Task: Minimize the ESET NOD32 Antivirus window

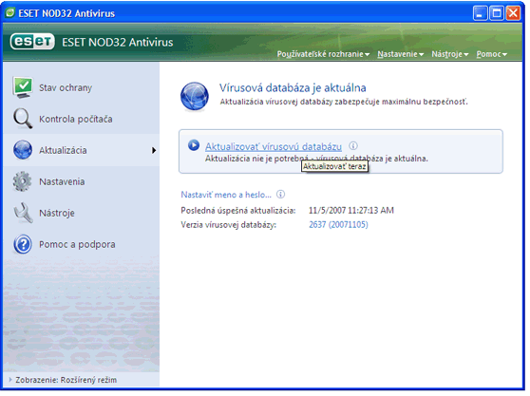Action: click(x=480, y=13)
